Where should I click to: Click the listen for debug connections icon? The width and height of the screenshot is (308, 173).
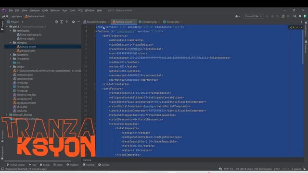point(283,16)
